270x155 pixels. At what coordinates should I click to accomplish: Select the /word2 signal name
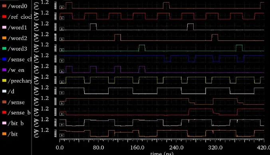[x=18, y=38]
